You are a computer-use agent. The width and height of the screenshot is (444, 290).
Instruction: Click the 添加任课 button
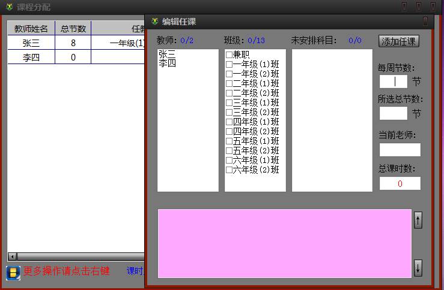coord(399,41)
